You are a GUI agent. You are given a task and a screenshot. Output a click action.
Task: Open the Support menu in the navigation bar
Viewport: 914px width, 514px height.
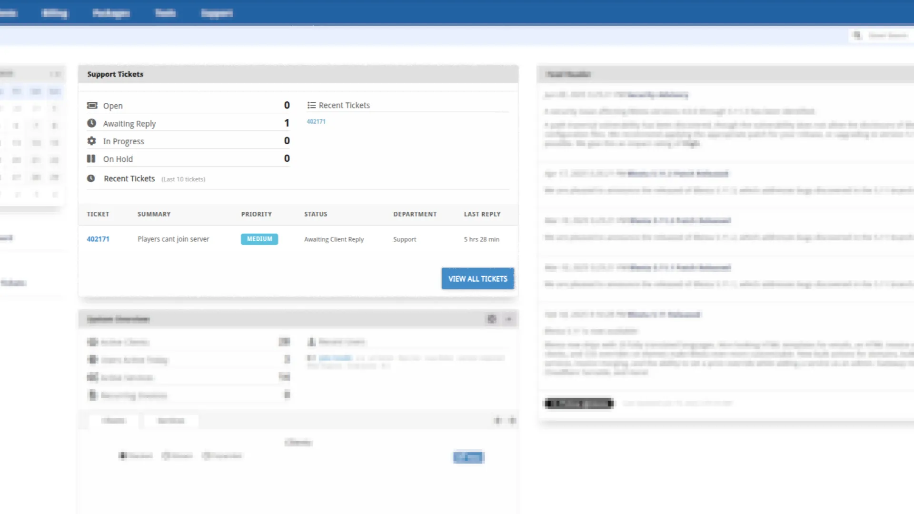(217, 13)
